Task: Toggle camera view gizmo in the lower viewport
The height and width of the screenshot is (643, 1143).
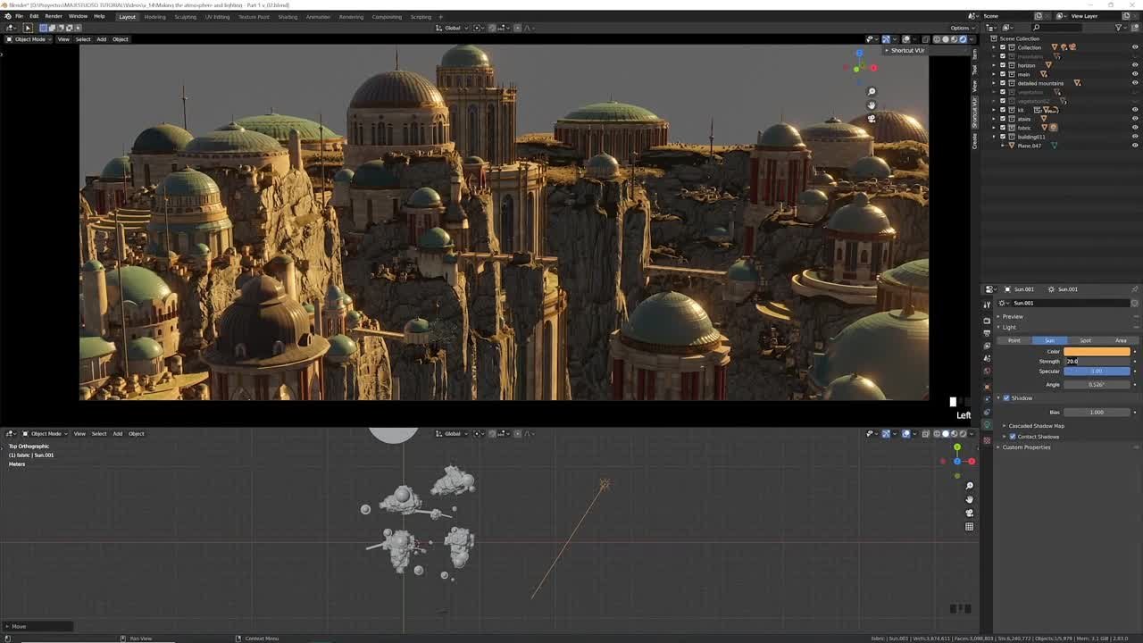Action: pyautogui.click(x=969, y=513)
